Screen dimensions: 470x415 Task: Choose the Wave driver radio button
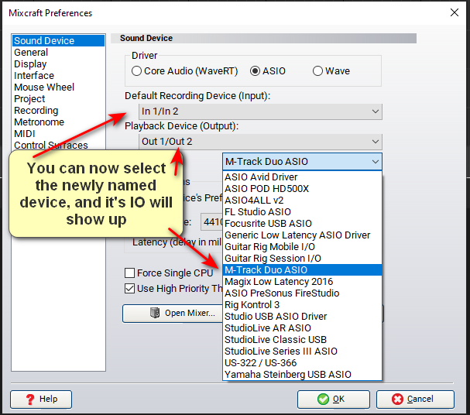click(x=331, y=71)
